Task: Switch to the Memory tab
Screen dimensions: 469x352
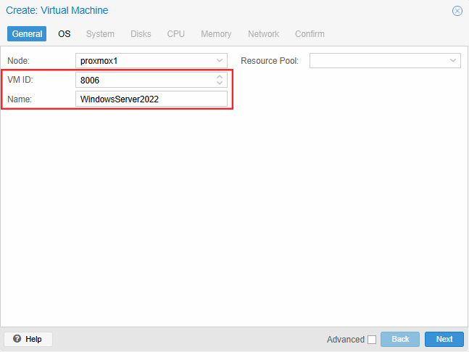Action: (x=216, y=34)
